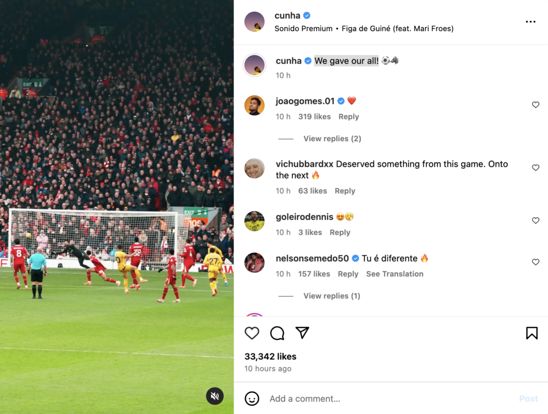The image size is (548, 414).
Task: Like vichubbardxx's comment
Action: [535, 168]
